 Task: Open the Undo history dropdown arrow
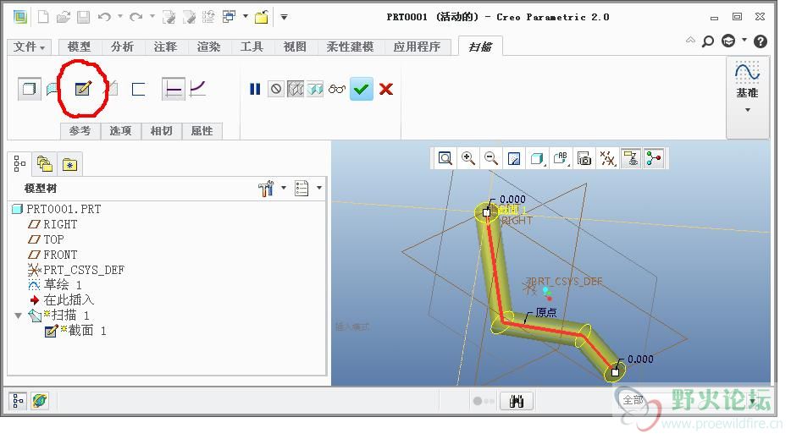tap(120, 17)
